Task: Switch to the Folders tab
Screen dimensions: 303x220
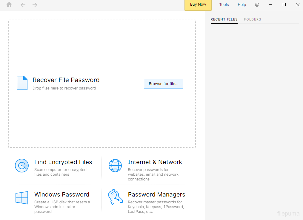Action: click(x=253, y=19)
